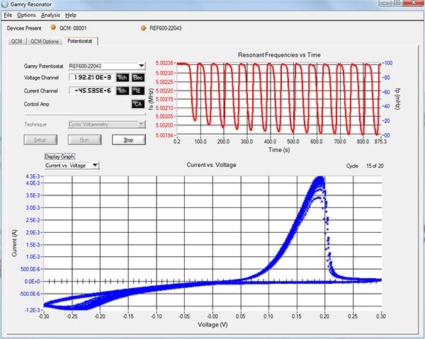Click the fp (mHz) axis label
The image size is (425, 339).
tap(397, 99)
